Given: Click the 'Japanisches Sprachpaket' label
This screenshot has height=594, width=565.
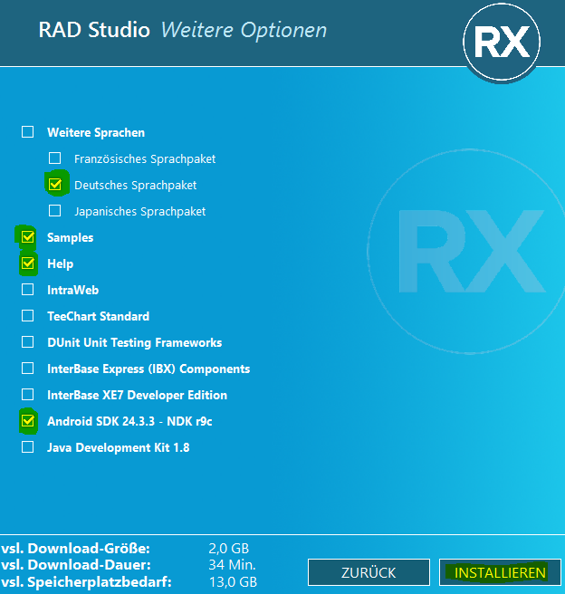Looking at the screenshot, I should [139, 211].
